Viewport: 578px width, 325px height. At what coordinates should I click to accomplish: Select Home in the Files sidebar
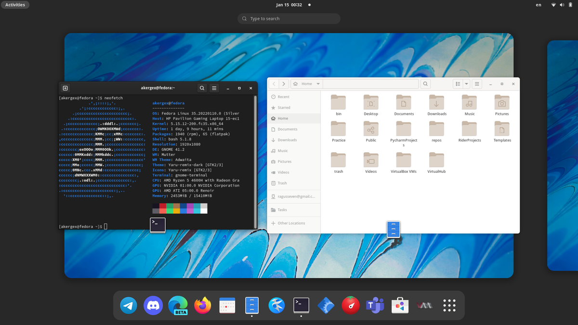293,118
